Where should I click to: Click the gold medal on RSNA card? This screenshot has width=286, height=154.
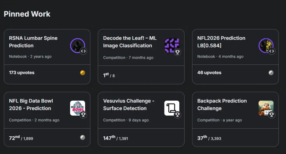click(83, 73)
